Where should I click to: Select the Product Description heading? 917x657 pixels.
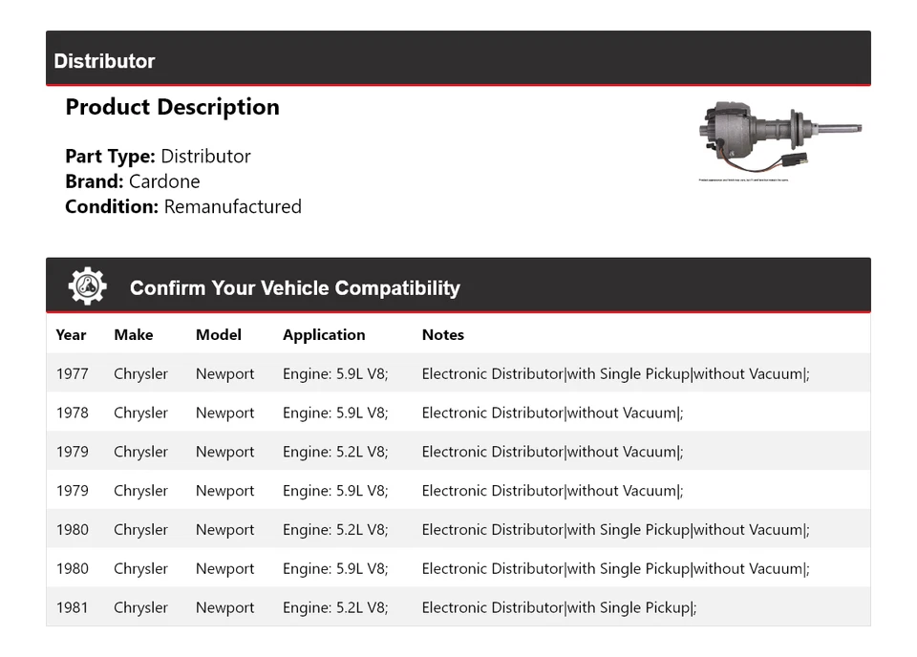pos(172,107)
